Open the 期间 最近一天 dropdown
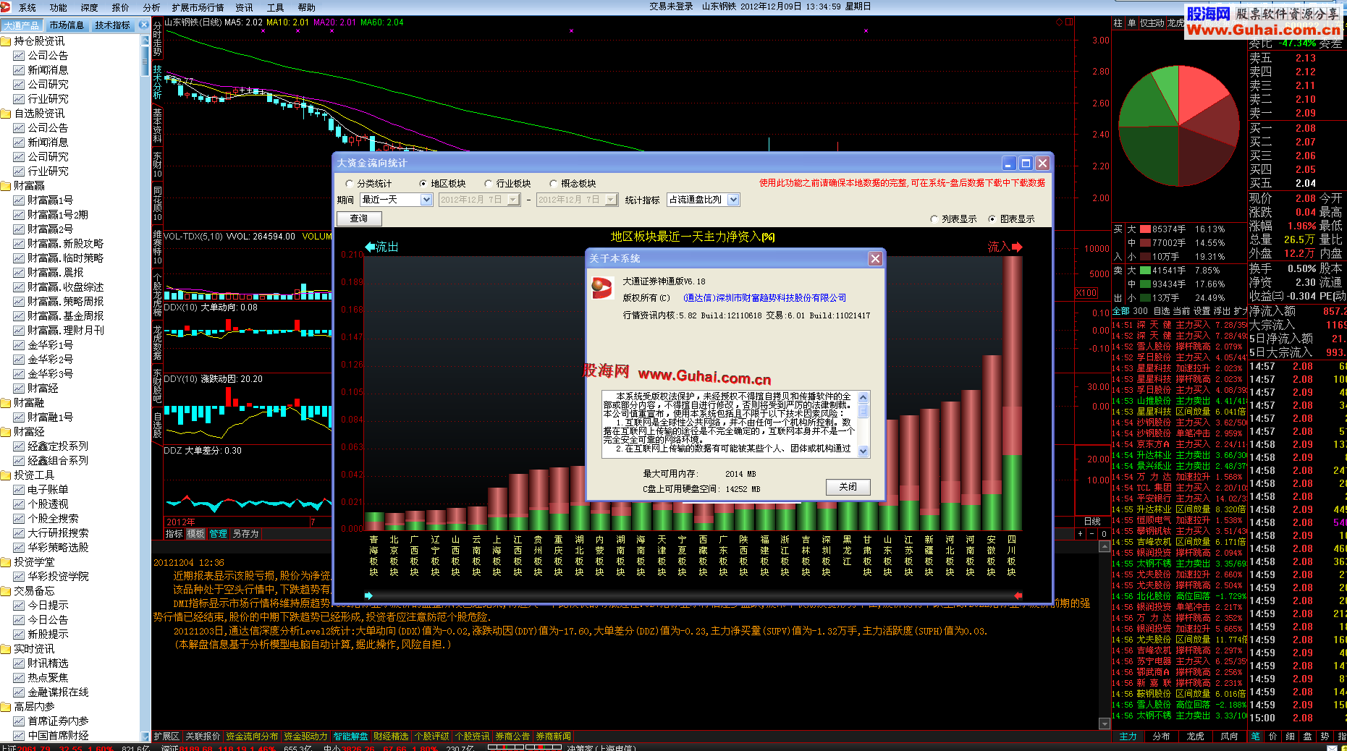The width and height of the screenshot is (1347, 751). coord(426,200)
